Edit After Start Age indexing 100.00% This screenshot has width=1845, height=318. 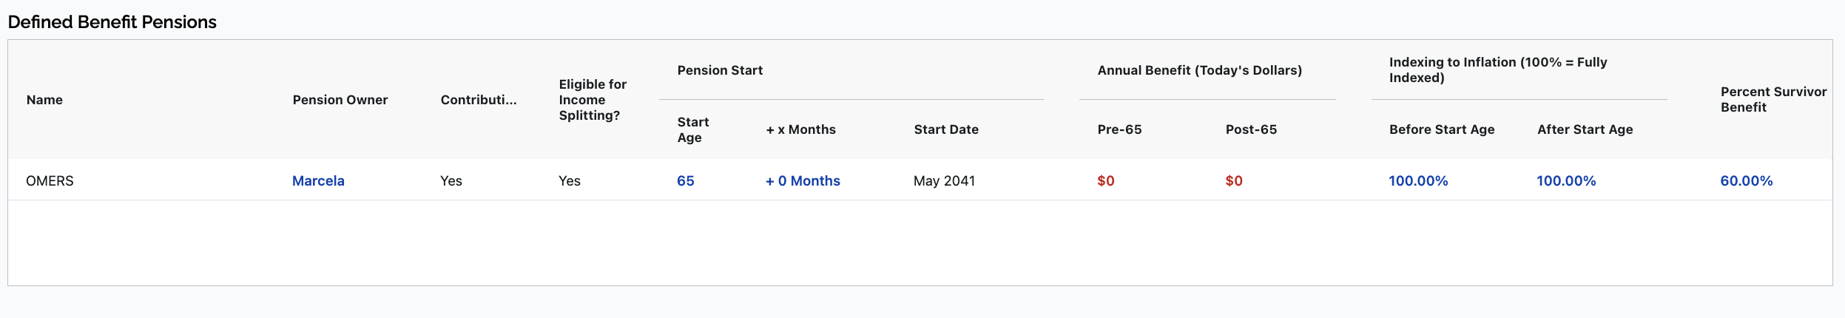point(1566,180)
